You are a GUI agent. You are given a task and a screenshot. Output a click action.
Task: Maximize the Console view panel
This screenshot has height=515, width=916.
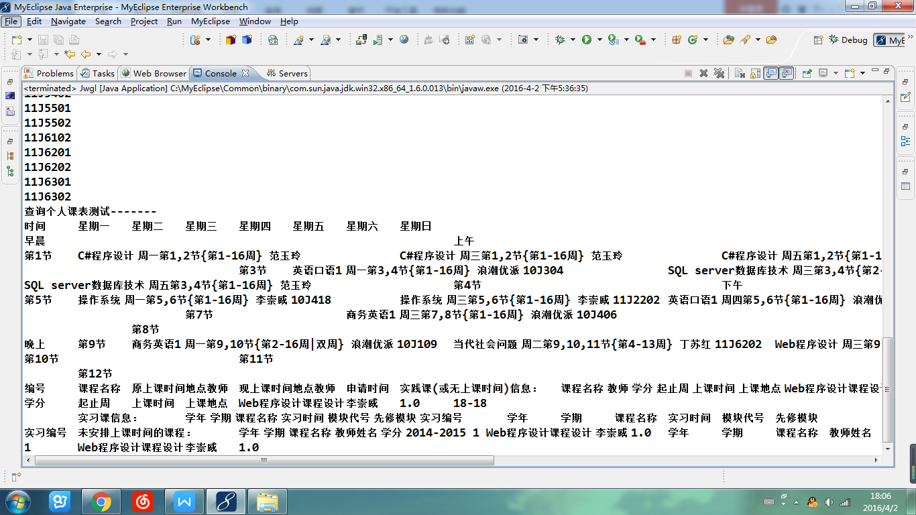(886, 71)
